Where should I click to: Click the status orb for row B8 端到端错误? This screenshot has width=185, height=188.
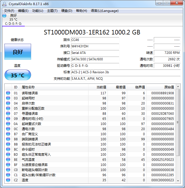point(8,139)
